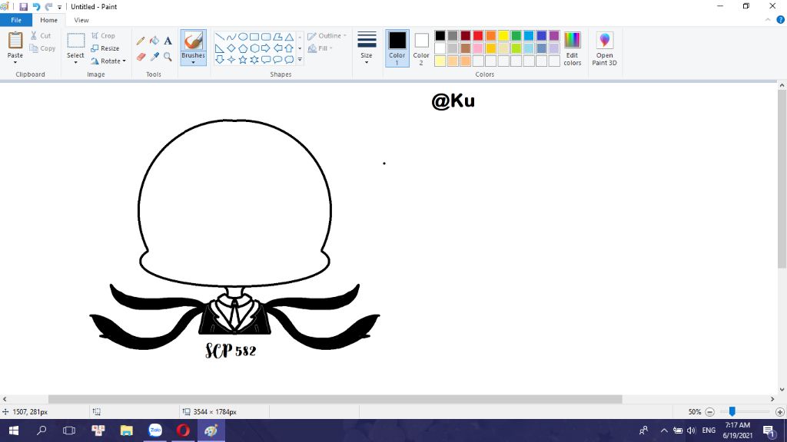Click the Brushes tool icon
Viewport: 787px width, 442px height.
[193, 41]
